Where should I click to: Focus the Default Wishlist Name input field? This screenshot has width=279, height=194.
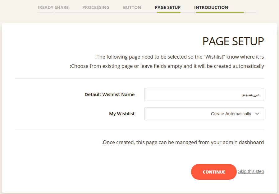(x=204, y=95)
